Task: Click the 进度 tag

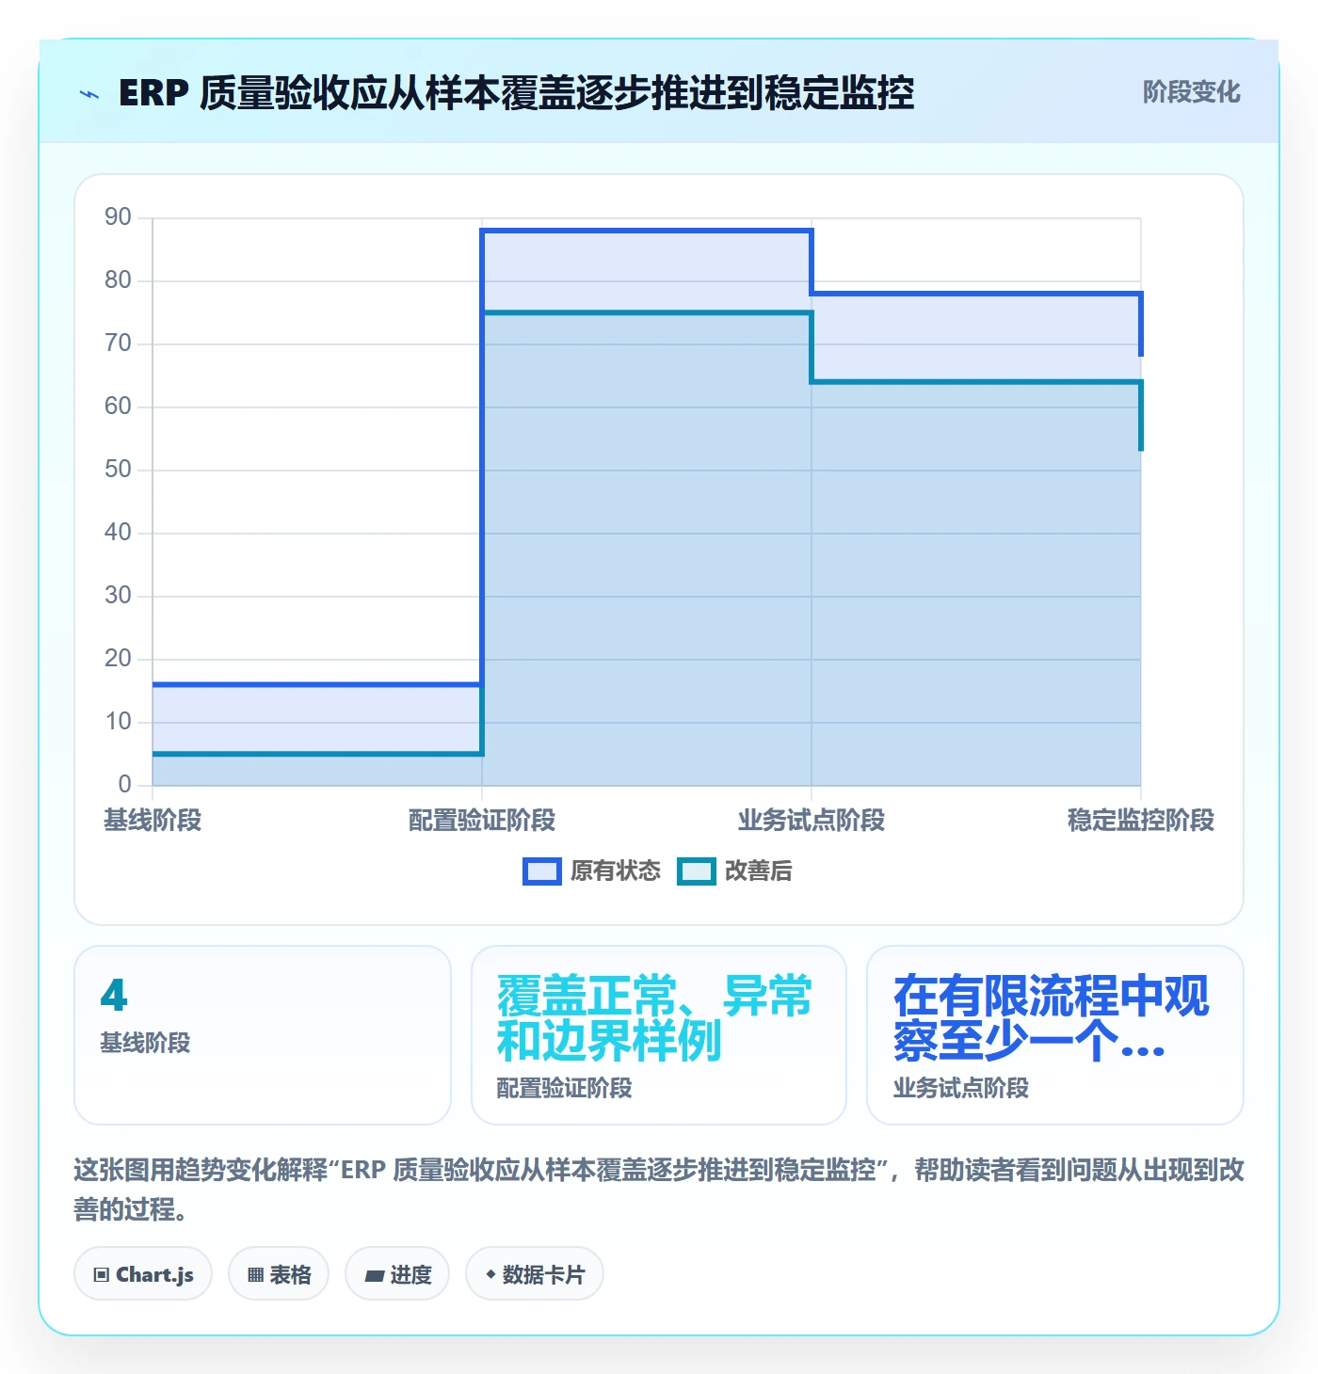Action: click(x=397, y=1274)
